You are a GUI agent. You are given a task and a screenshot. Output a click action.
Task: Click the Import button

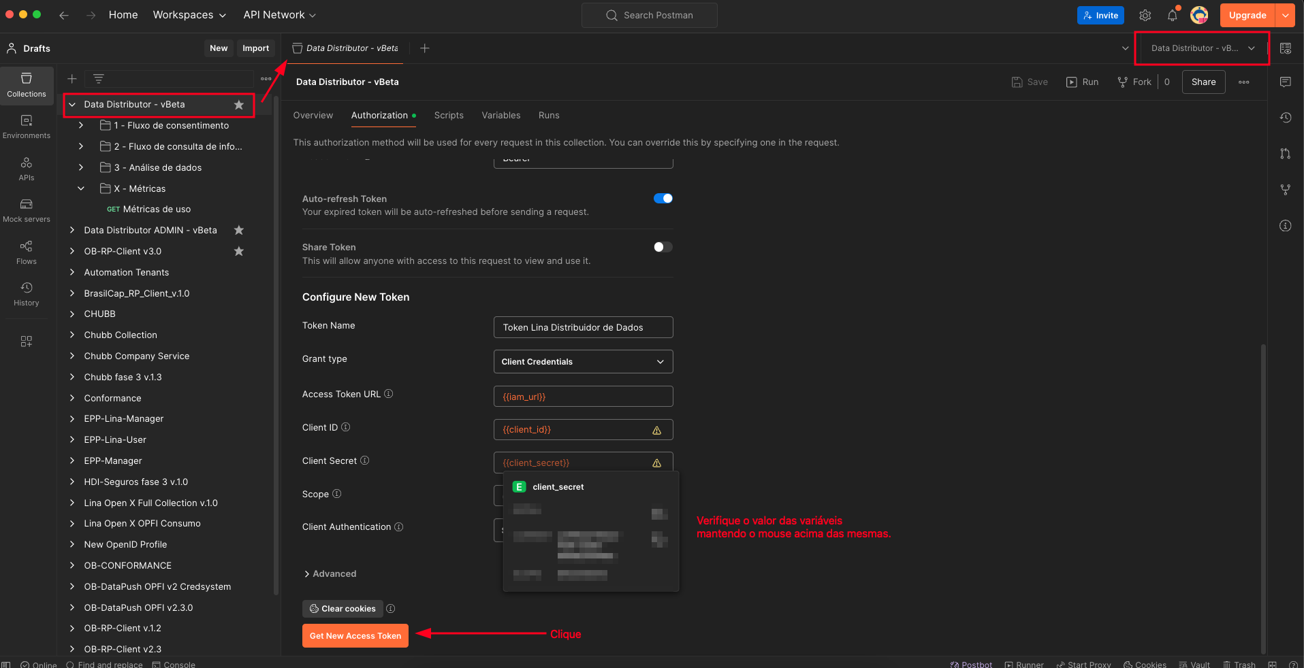[x=256, y=48]
